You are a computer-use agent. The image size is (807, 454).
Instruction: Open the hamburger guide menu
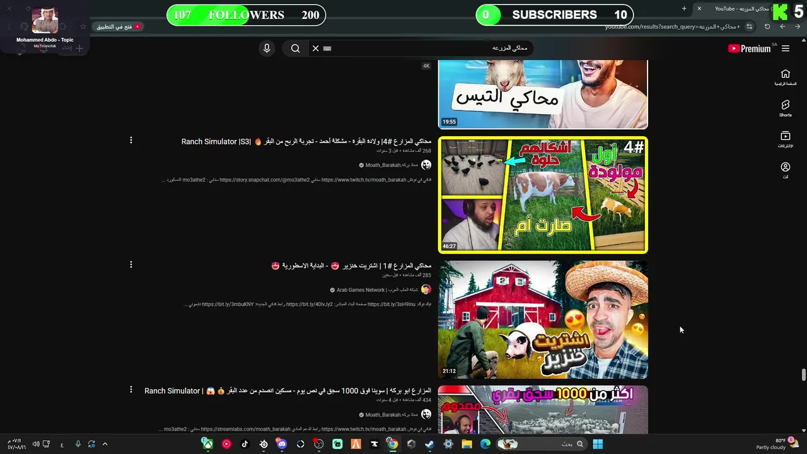786,49
